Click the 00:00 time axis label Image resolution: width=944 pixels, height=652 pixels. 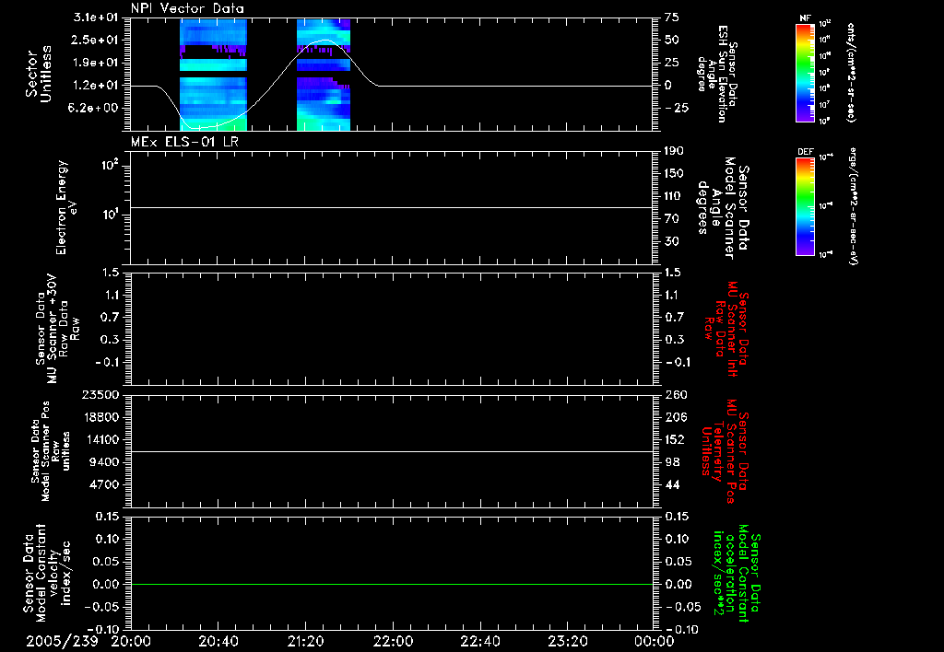655,642
